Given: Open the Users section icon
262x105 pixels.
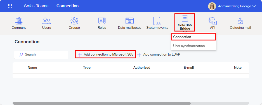Looking at the screenshot, I should [x=46, y=21].
